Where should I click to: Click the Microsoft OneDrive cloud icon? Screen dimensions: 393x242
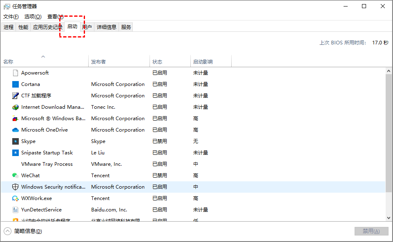15,130
